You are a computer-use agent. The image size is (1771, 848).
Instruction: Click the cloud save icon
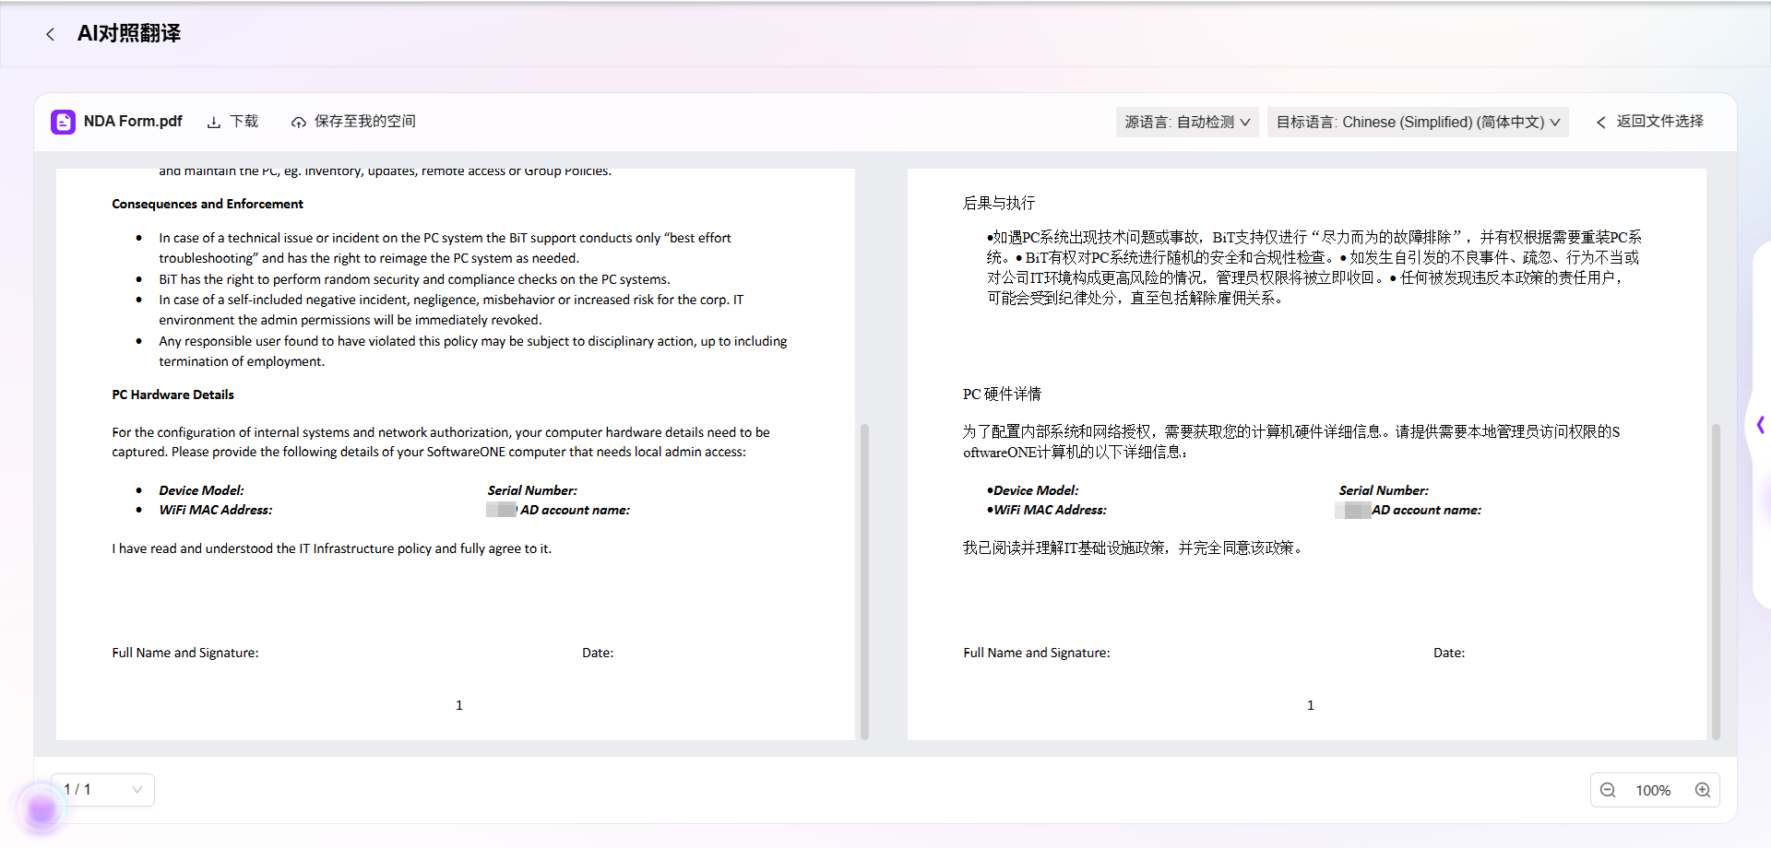coord(299,123)
